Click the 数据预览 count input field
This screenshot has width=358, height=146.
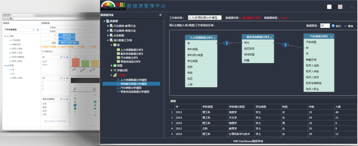coord(325,26)
